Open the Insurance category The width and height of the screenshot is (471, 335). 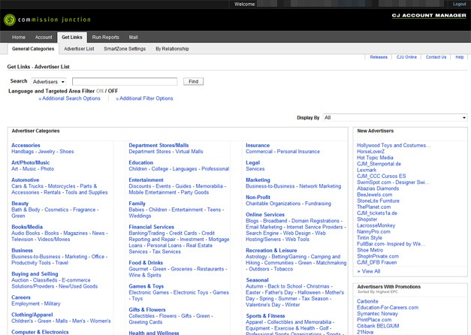258,146
